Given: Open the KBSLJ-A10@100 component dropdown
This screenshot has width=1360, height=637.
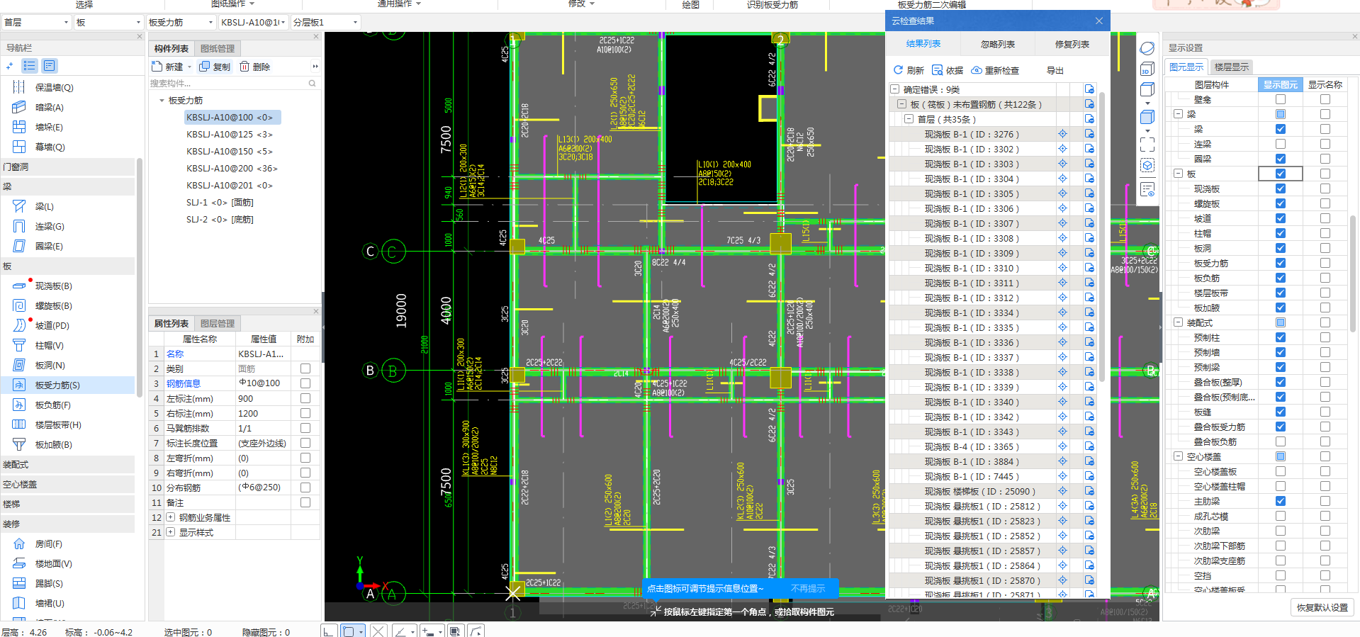Looking at the screenshot, I should pyautogui.click(x=253, y=23).
